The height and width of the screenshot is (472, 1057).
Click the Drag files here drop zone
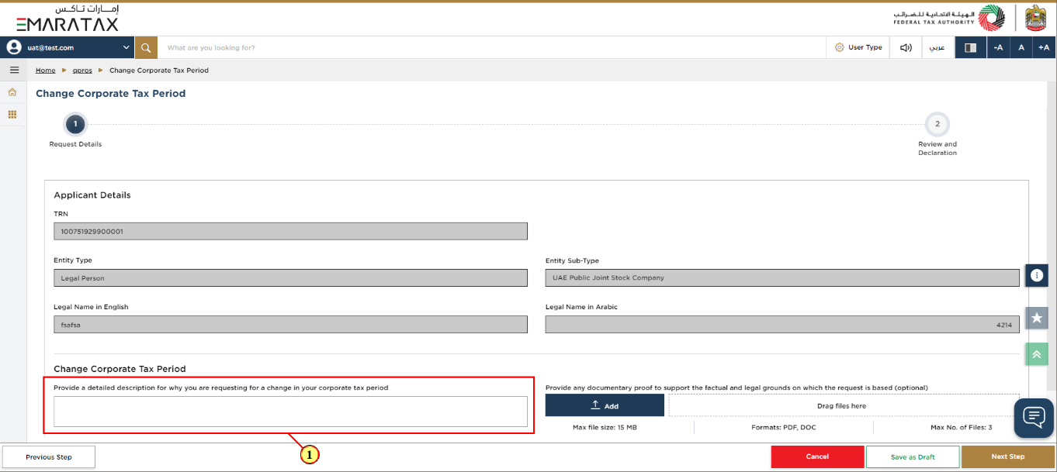pos(844,405)
